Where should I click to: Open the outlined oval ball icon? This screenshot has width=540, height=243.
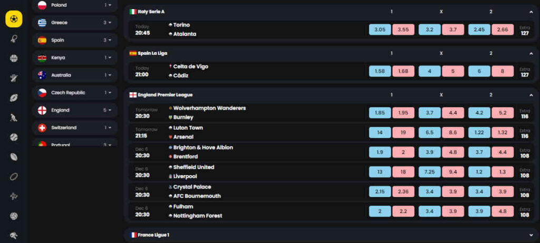coord(14,177)
